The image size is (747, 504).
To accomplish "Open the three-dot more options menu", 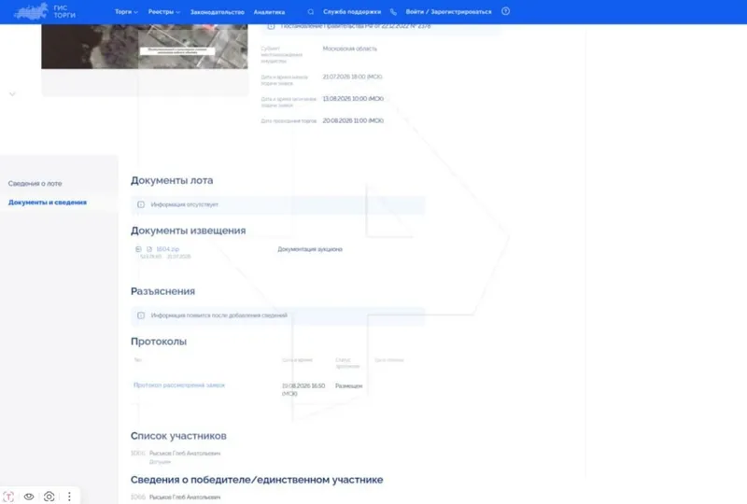I will (69, 497).
